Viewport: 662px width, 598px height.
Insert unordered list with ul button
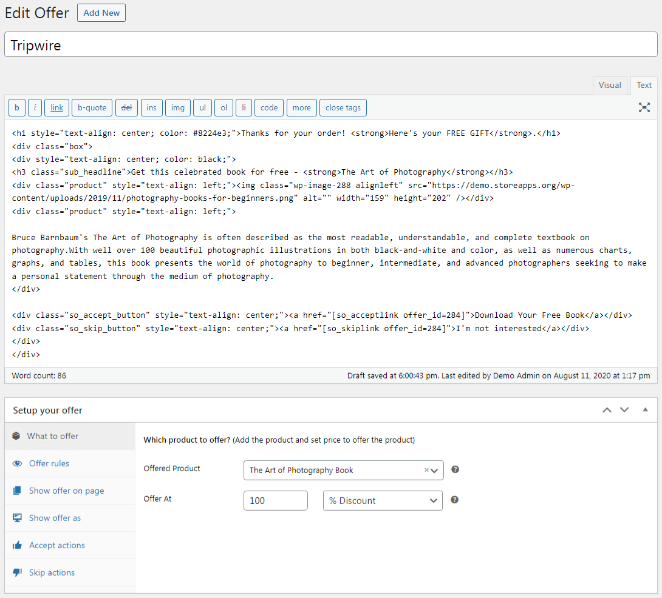pos(203,107)
